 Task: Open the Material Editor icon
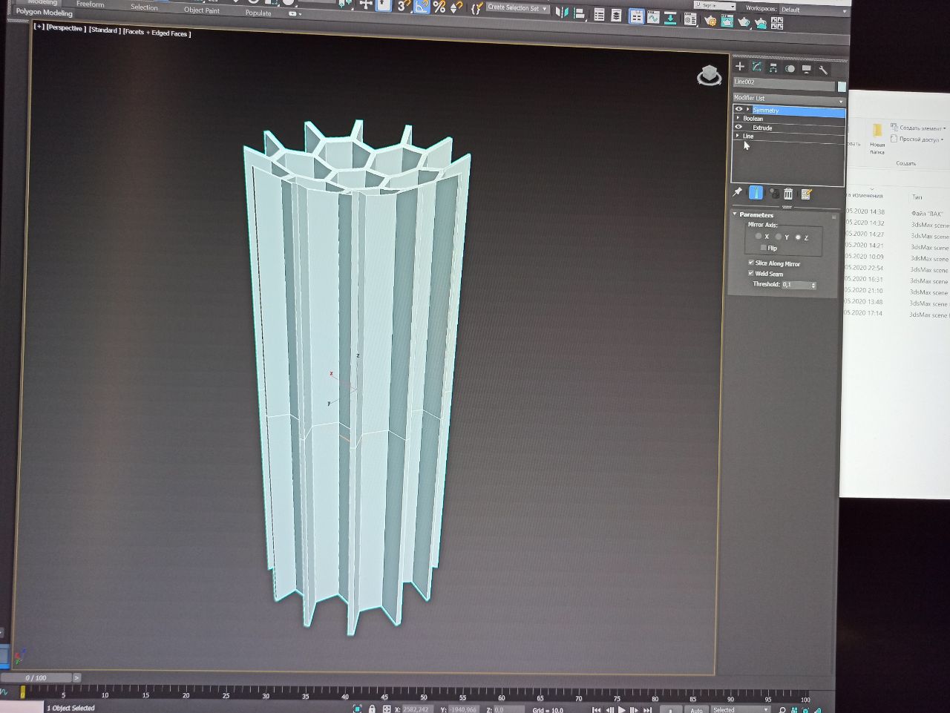point(690,19)
